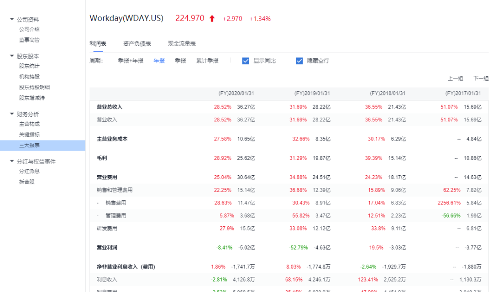Click the 利息收入 row label

coord(107,280)
